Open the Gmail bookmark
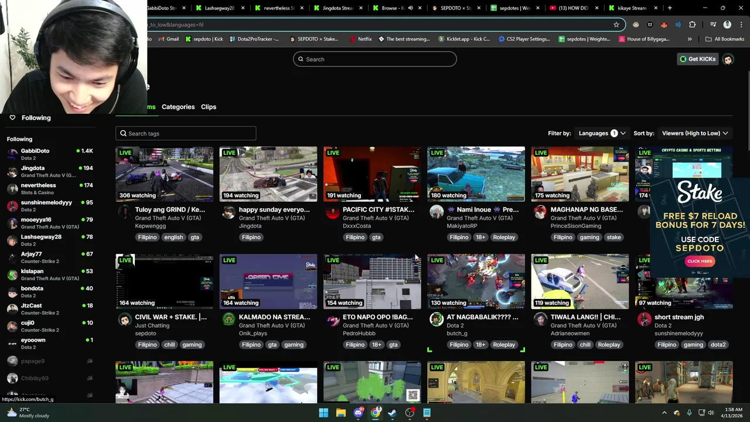 coord(168,39)
